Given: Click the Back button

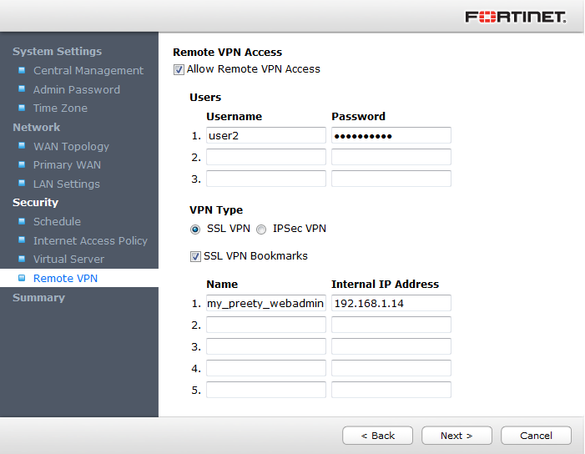Looking at the screenshot, I should (x=377, y=436).
